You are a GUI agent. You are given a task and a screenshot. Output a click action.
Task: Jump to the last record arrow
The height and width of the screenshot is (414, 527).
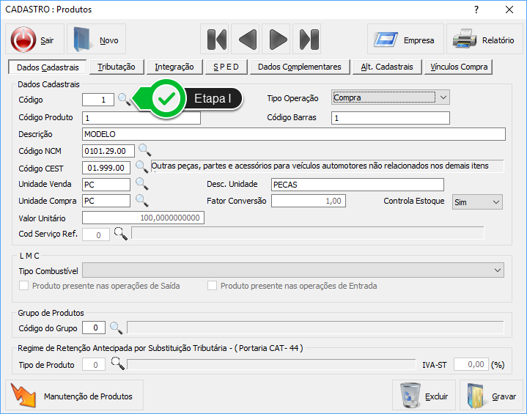(309, 40)
